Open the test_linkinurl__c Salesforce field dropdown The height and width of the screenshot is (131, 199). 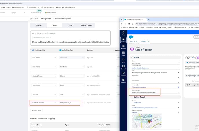pos(72,103)
